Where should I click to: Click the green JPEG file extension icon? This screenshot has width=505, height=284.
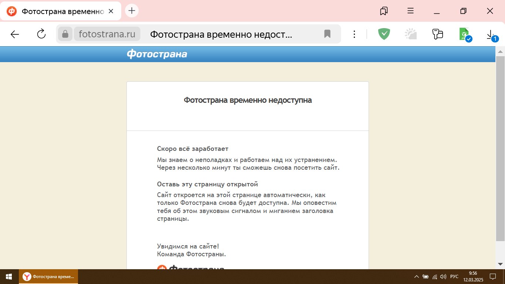[x=464, y=34]
